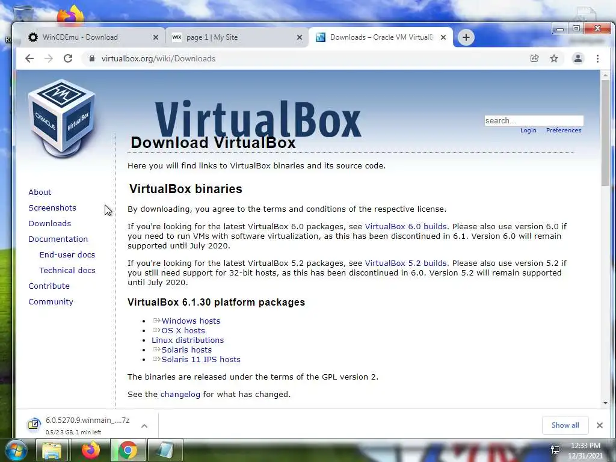616x462 pixels.
Task: Click the padlock site info icon
Action: tap(92, 58)
